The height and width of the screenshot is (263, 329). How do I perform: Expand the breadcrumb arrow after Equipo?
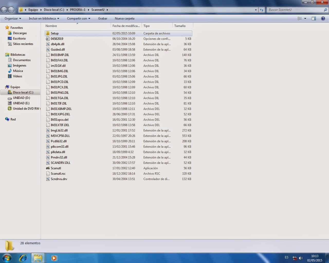pos(41,10)
